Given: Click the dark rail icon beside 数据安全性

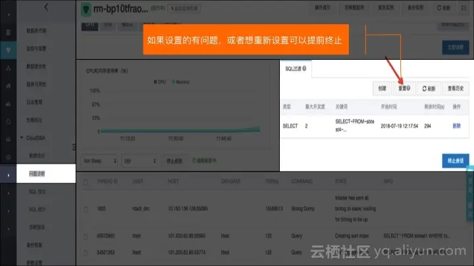Looking at the screenshot, I should pyautogui.click(x=8, y=68).
